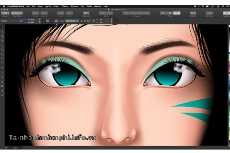The image size is (230, 153).
Task: Switch to portrait page orientation
Action: coord(44,21)
